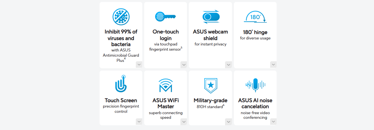374x130 pixels.
Task: Expand the Touch Screen card details
Action: coord(139,122)
